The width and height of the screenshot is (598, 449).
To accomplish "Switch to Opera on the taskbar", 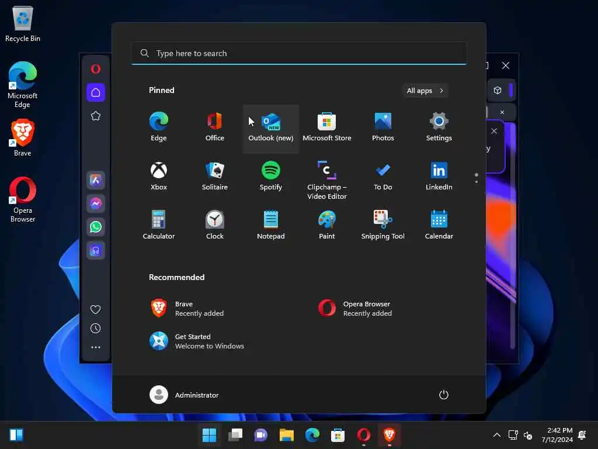I will pos(363,435).
